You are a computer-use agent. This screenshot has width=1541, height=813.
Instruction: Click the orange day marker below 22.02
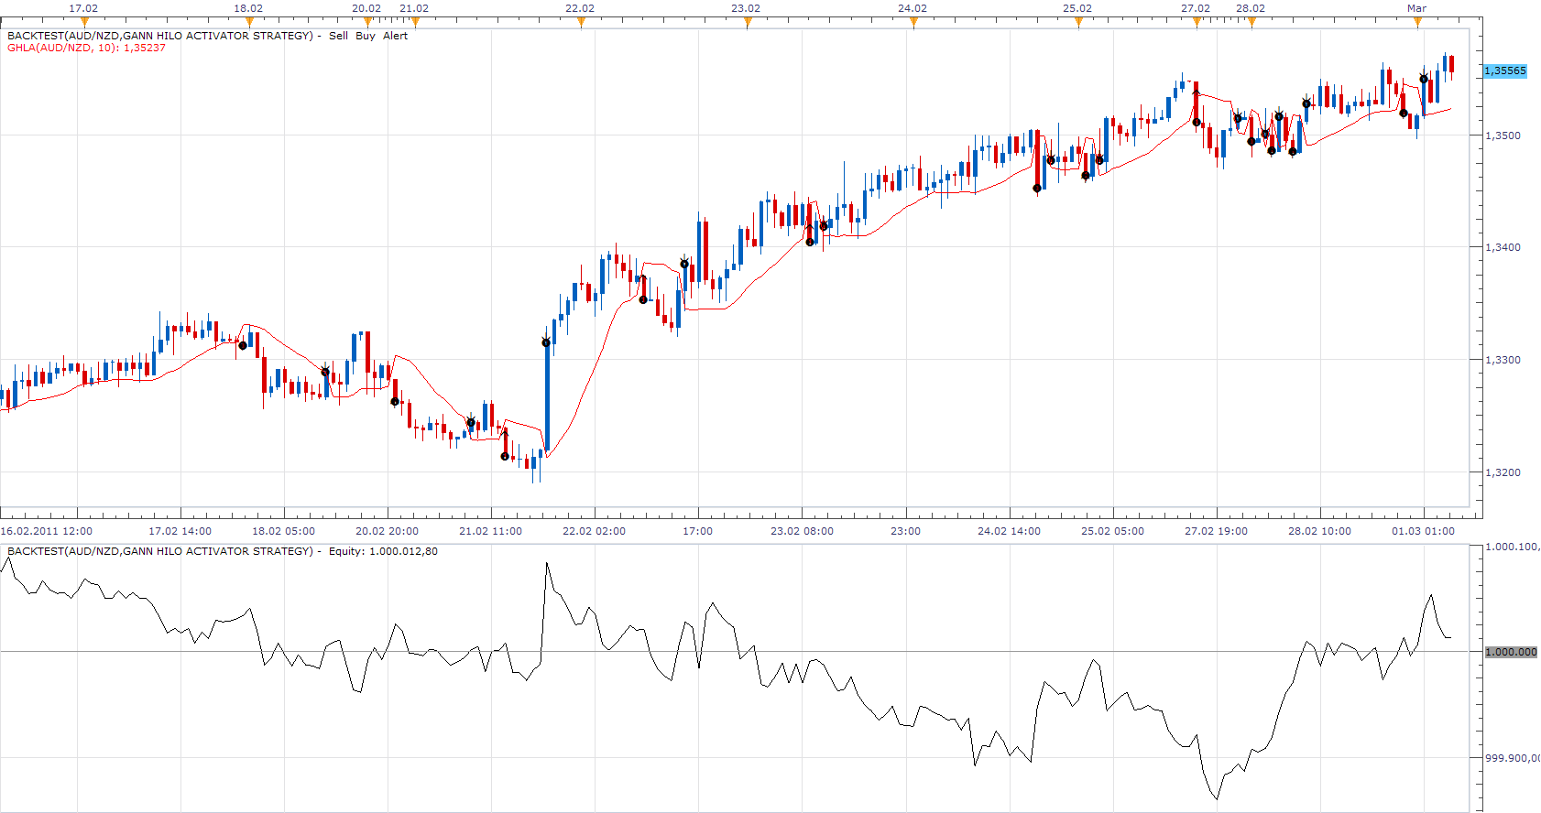581,22
